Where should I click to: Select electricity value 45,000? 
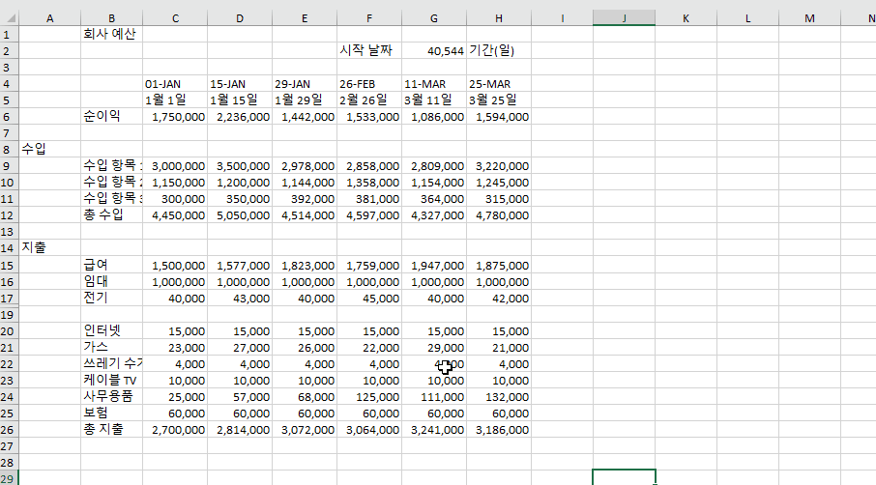coord(369,298)
